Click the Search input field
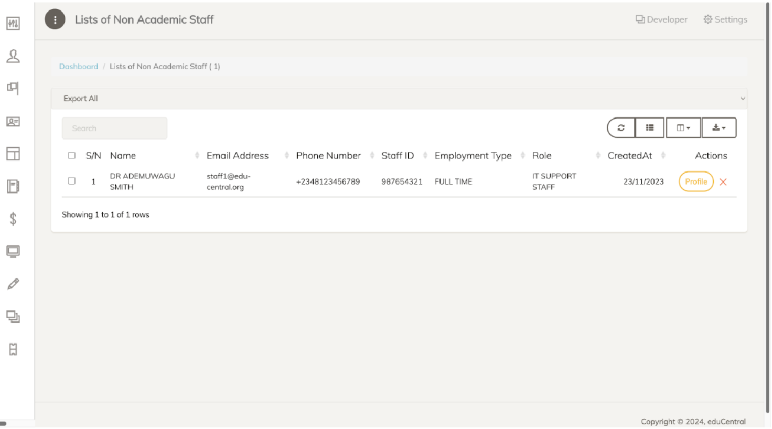Image resolution: width=772 pixels, height=429 pixels. (114, 128)
